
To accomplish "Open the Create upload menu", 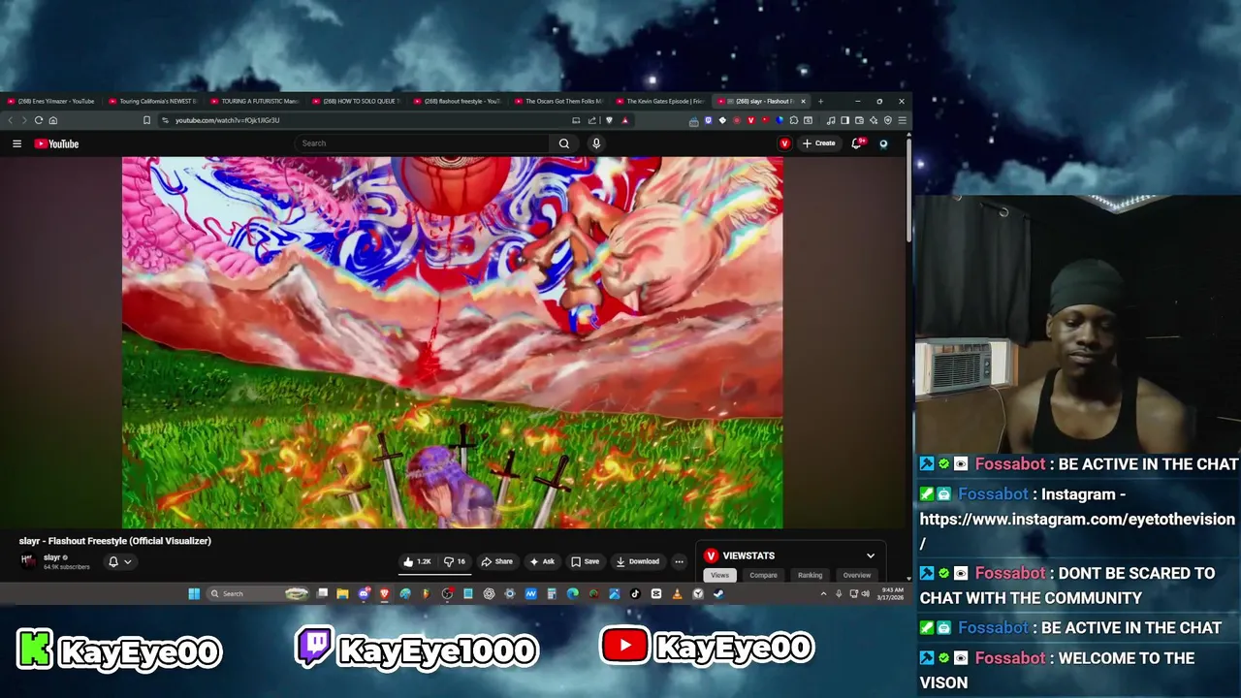I will [x=818, y=143].
